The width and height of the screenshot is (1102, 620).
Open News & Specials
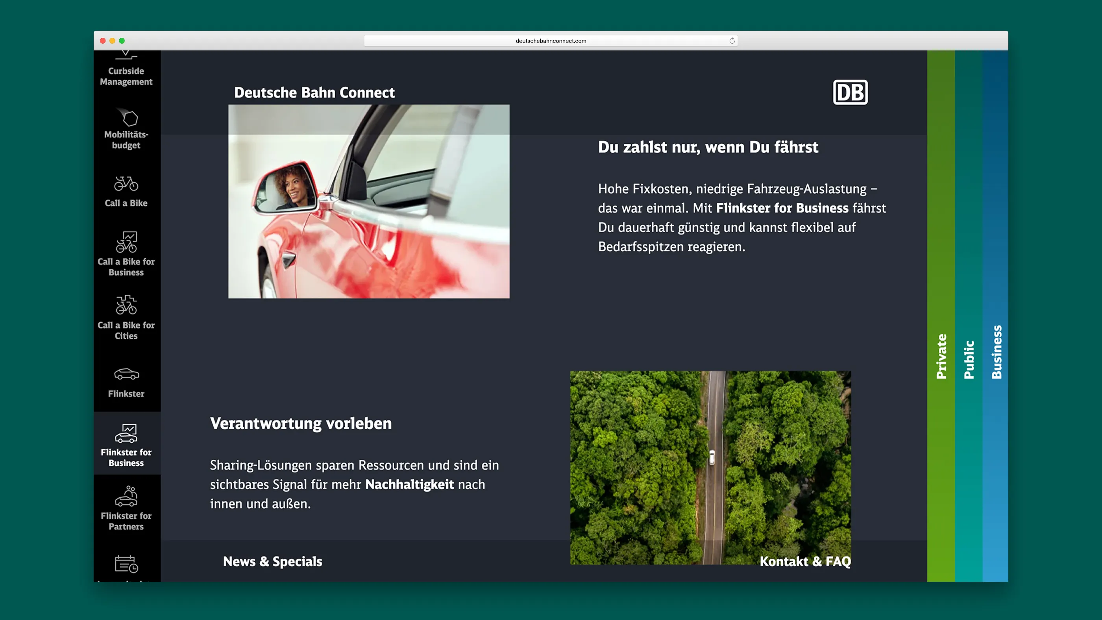pos(272,561)
